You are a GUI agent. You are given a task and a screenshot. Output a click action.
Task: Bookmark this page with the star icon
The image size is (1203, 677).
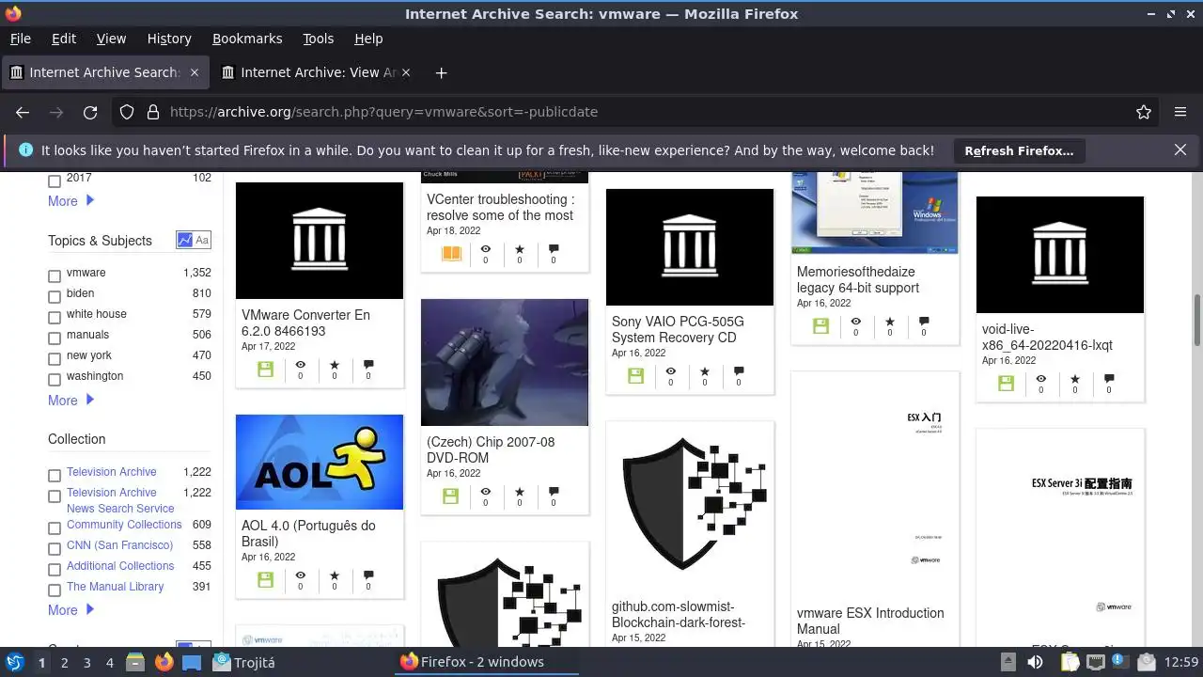(x=1144, y=112)
